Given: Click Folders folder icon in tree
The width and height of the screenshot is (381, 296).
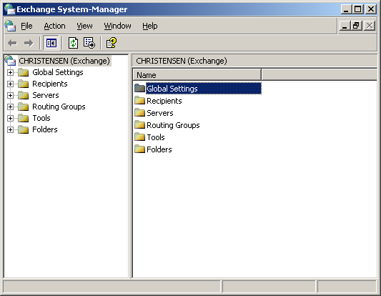Looking at the screenshot, I should (24, 129).
